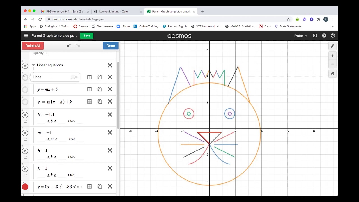Open Chrome three-dot menu
Viewport: 359px width, 202px height.
333,19
